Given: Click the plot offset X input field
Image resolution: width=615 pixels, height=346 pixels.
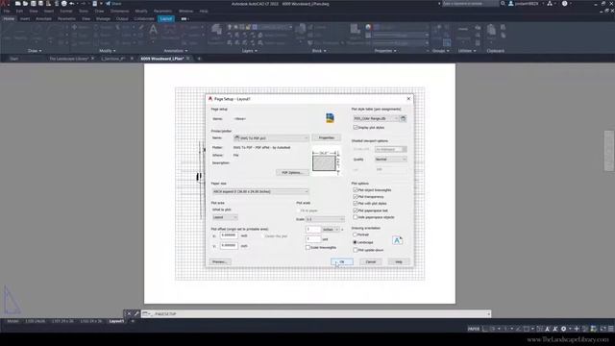Looking at the screenshot, I should coord(229,235).
